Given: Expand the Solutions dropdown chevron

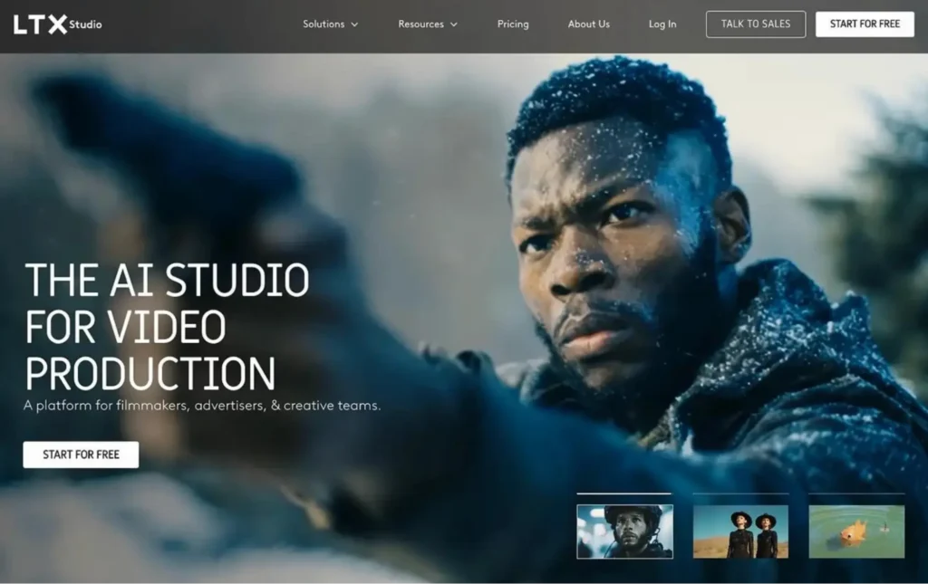Looking at the screenshot, I should pyautogui.click(x=354, y=24).
